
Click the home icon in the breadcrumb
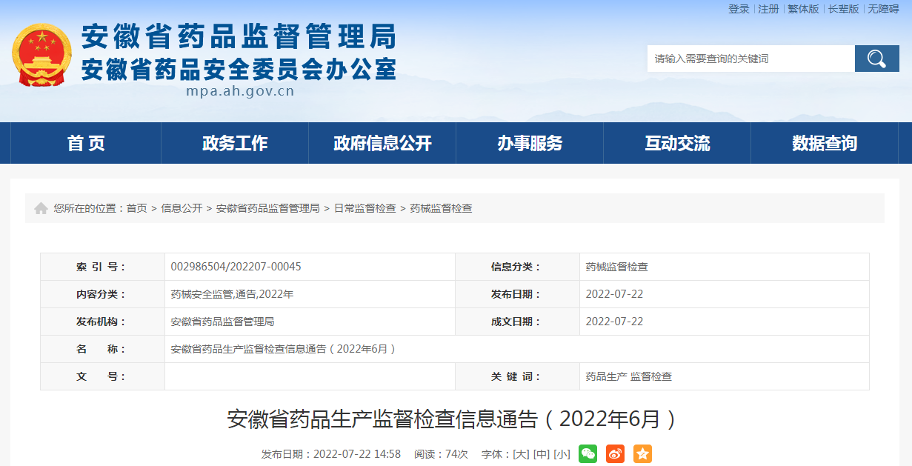[x=41, y=209]
